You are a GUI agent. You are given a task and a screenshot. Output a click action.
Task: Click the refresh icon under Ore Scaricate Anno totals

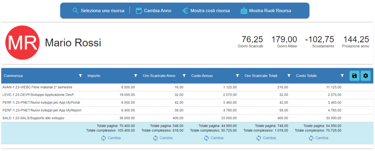[155, 138]
